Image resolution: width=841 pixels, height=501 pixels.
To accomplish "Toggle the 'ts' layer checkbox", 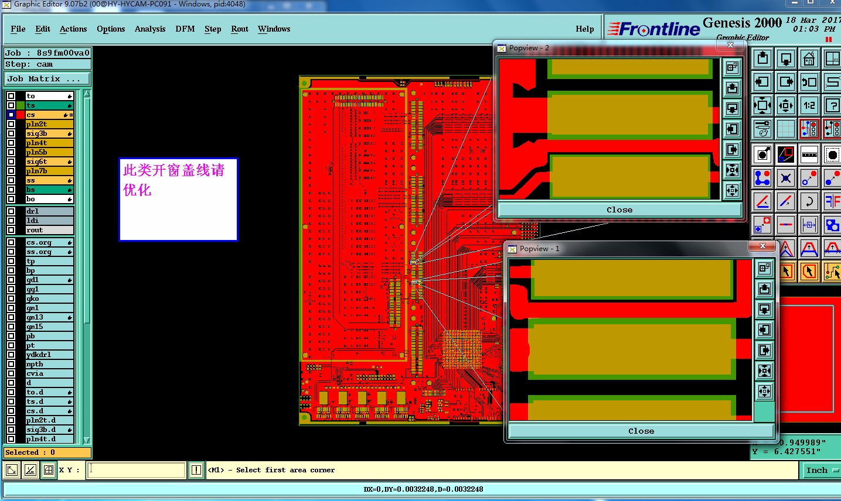I will coord(11,105).
